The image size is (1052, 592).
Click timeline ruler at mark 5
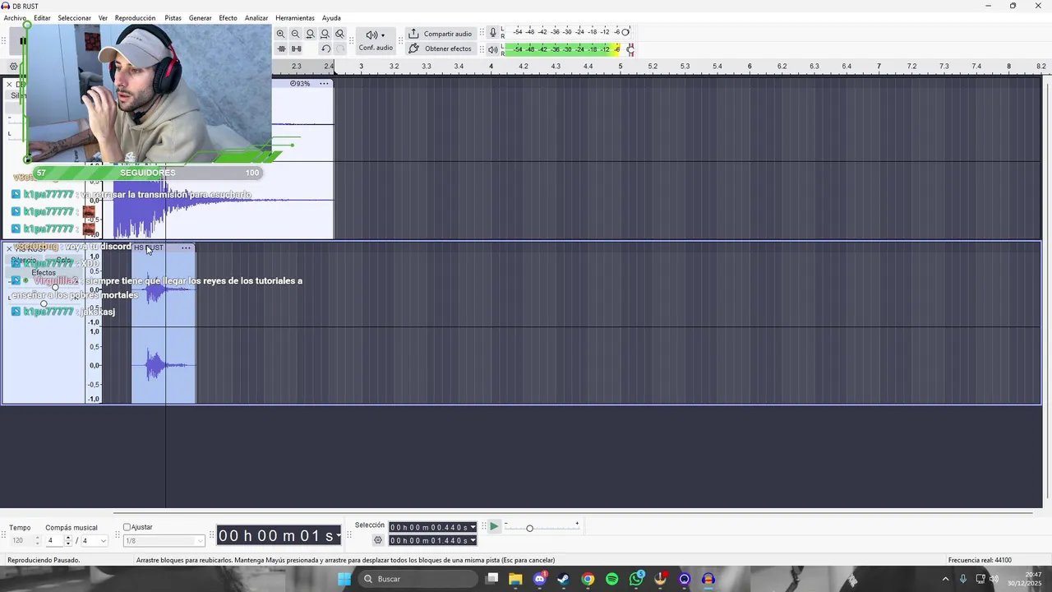tap(621, 67)
